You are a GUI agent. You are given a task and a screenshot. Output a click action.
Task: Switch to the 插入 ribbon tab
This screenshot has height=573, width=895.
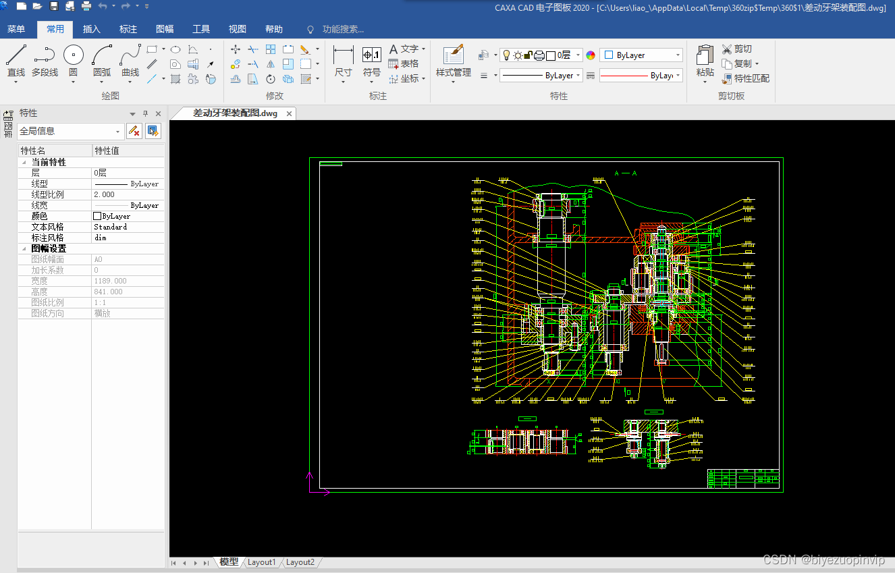click(92, 29)
